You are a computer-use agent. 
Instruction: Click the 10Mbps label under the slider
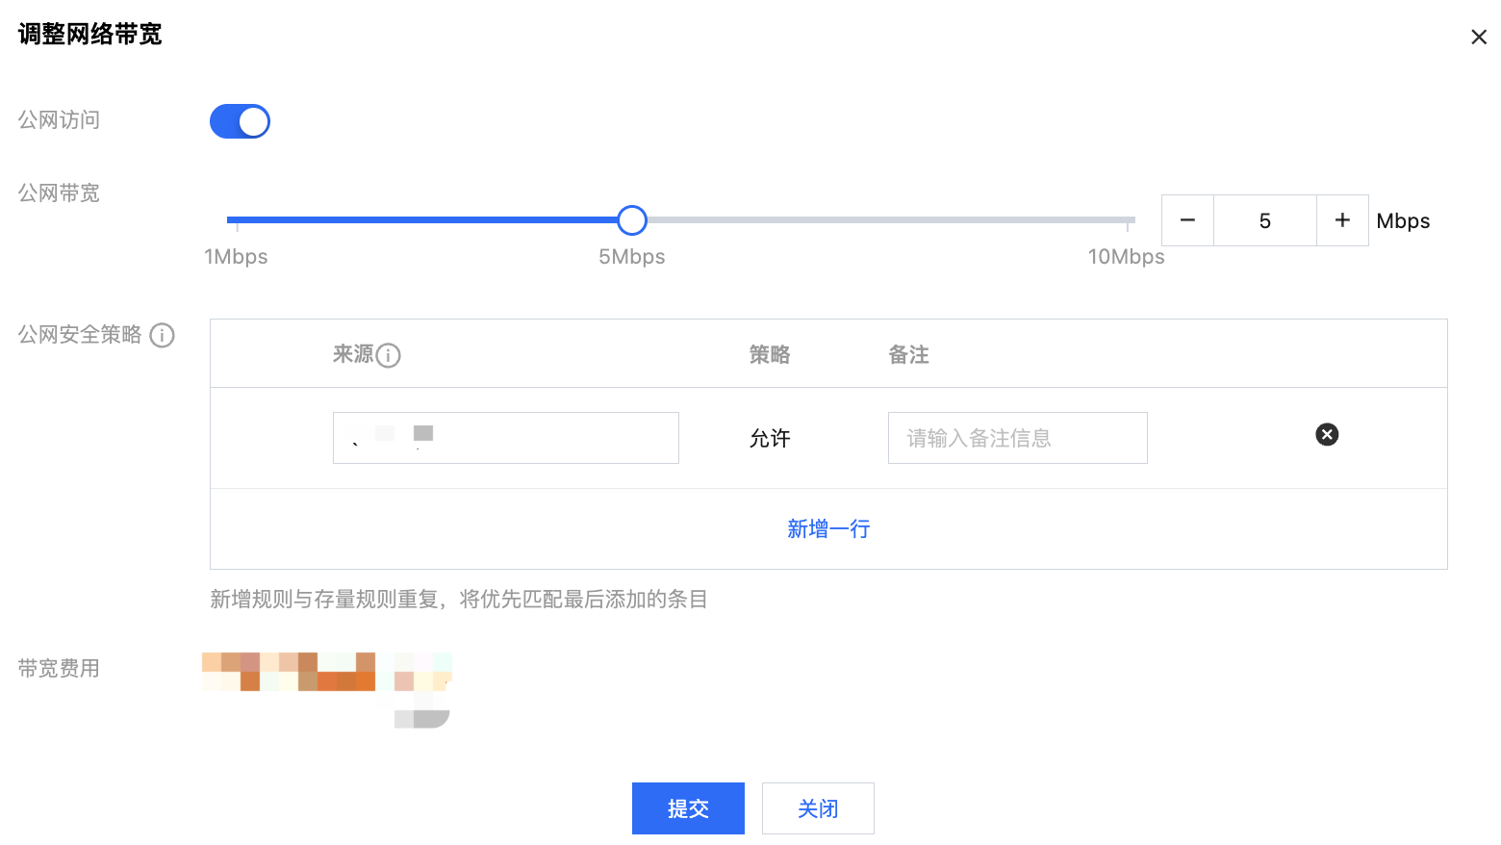(1126, 257)
